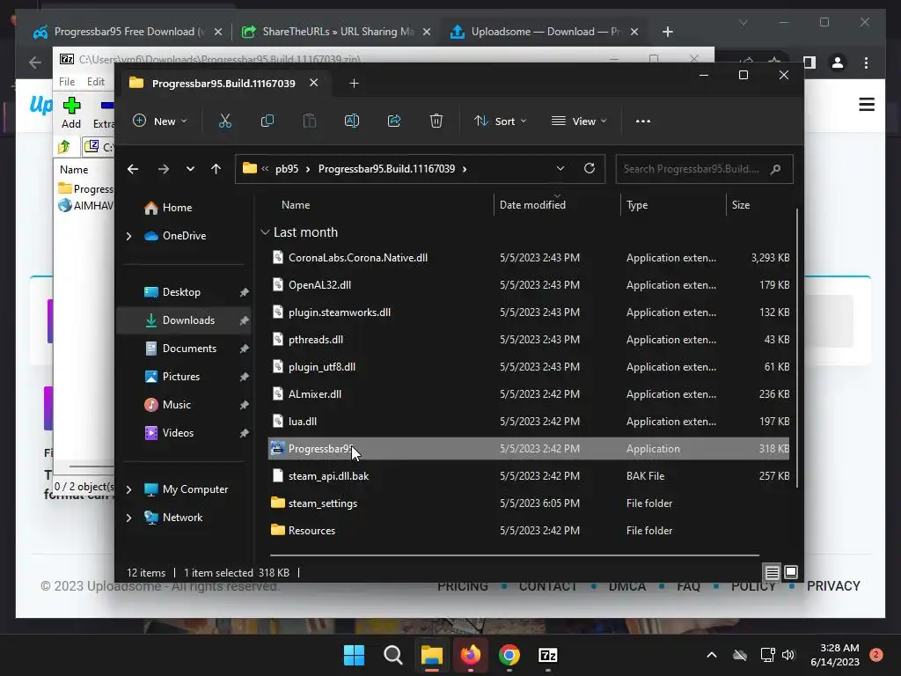Viewport: 901px width, 676px height.
Task: Switch to details view icon in status bar
Action: point(773,572)
